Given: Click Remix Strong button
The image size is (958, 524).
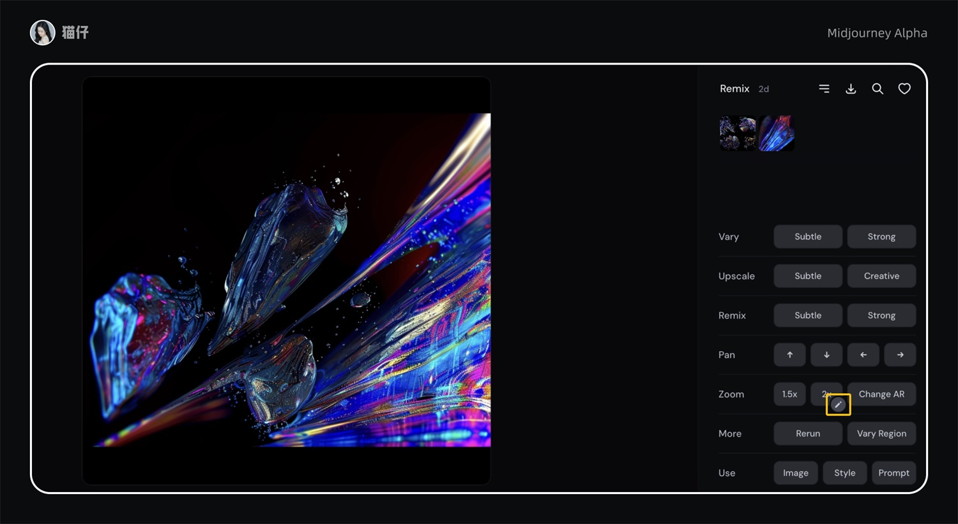Looking at the screenshot, I should point(881,315).
